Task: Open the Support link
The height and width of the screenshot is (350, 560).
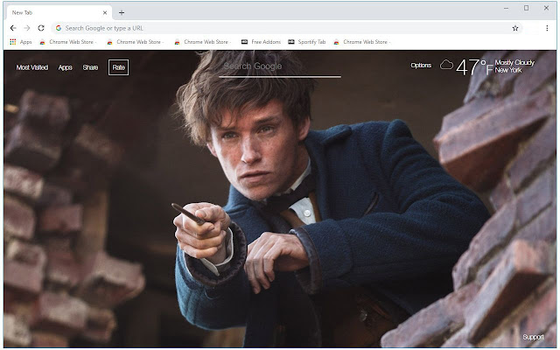Action: pos(533,337)
